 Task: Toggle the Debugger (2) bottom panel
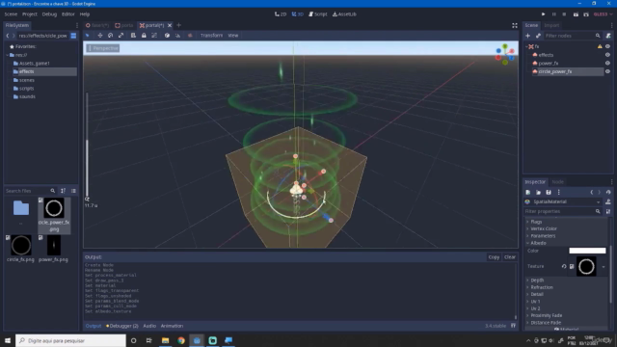pos(122,326)
